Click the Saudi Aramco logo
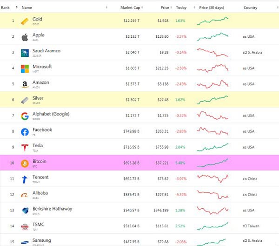279x246 pixels. pyautogui.click(x=25, y=53)
